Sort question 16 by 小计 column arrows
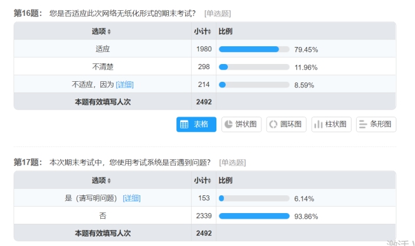Image resolution: width=415 pixels, height=246 pixels. coord(209,32)
